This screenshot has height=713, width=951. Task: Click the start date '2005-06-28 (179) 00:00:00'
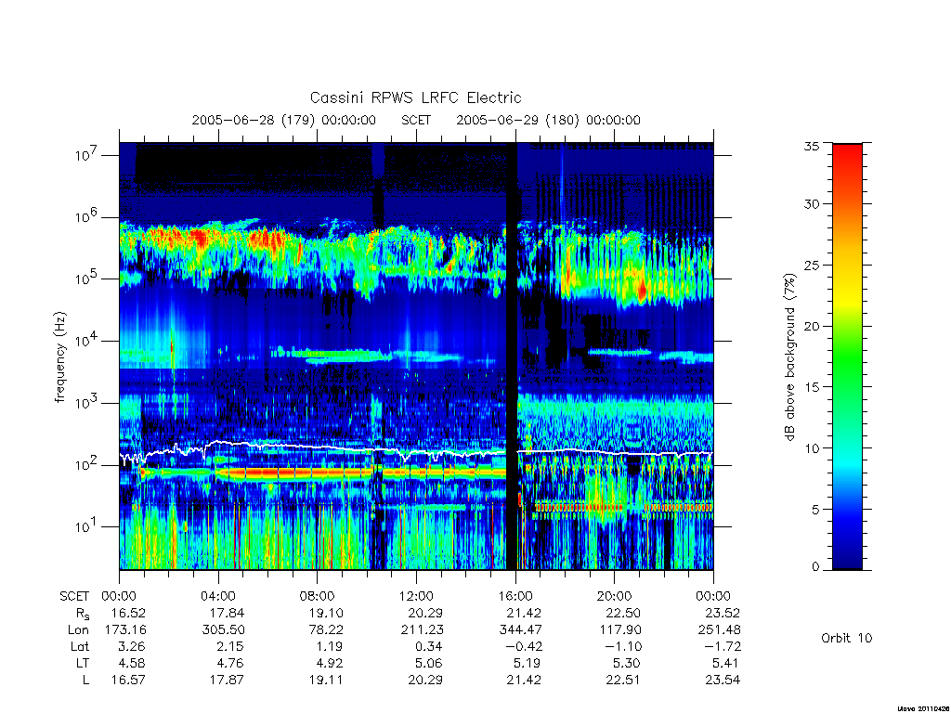(284, 120)
